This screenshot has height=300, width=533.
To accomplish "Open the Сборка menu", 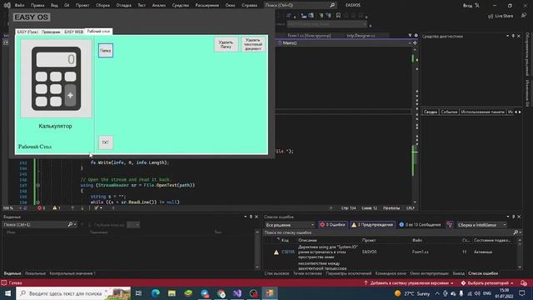I will 102,5.
